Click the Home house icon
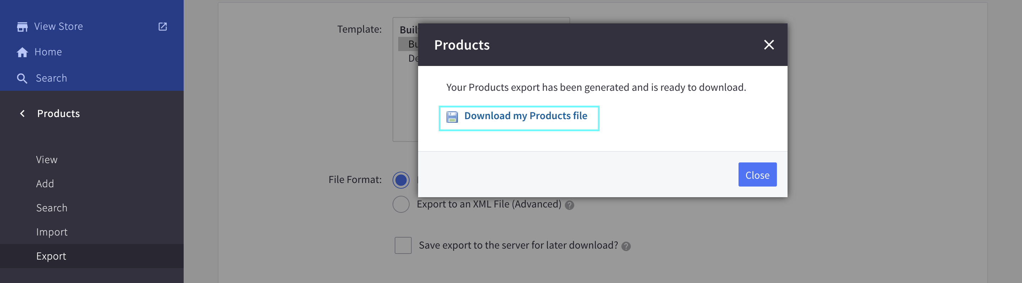Viewport: 1022px width, 283px height. [x=22, y=52]
